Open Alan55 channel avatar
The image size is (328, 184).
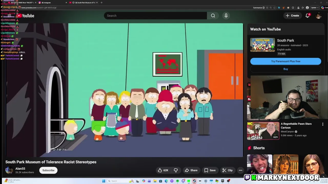(x=9, y=170)
